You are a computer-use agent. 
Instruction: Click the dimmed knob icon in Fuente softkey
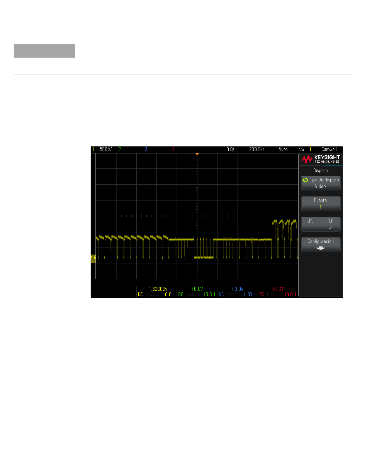(305, 200)
